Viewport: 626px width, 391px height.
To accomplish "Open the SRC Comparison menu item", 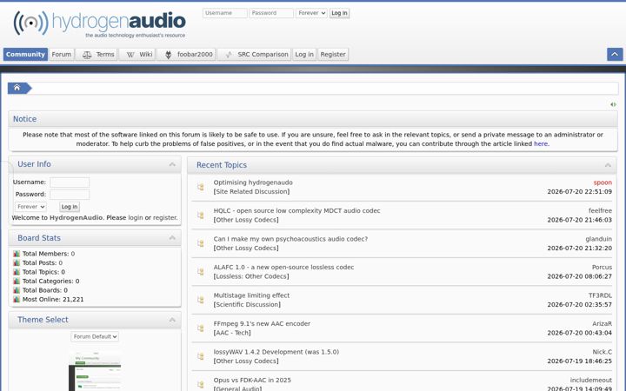I will (x=255, y=54).
